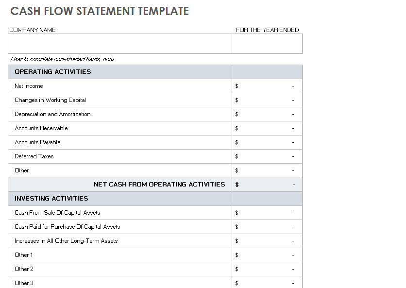Select the operating Other amount cell
Image resolution: width=406 pixels, height=288 pixels.
(267, 170)
